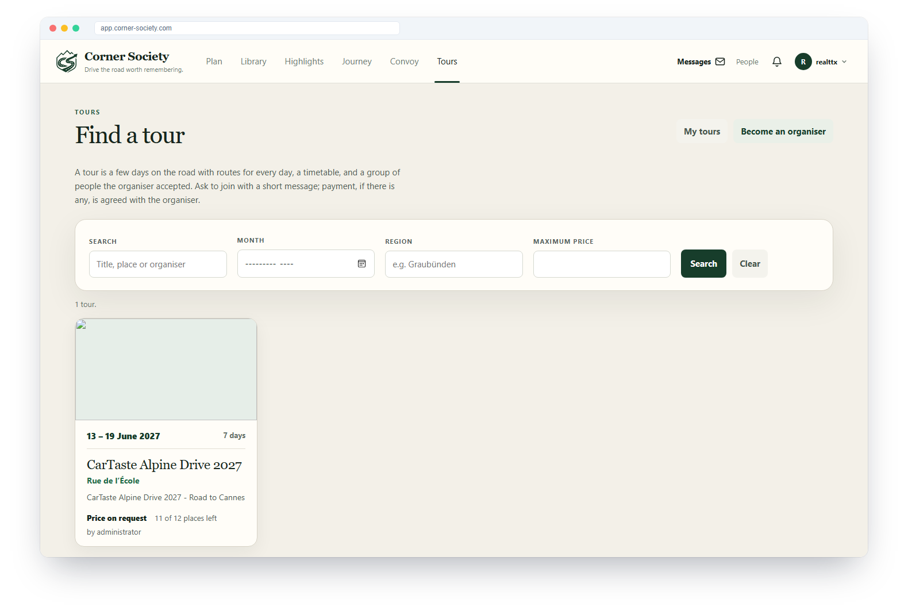The height and width of the screenshot is (614, 908).
Task: Click Become an organiser button
Action: (x=783, y=132)
